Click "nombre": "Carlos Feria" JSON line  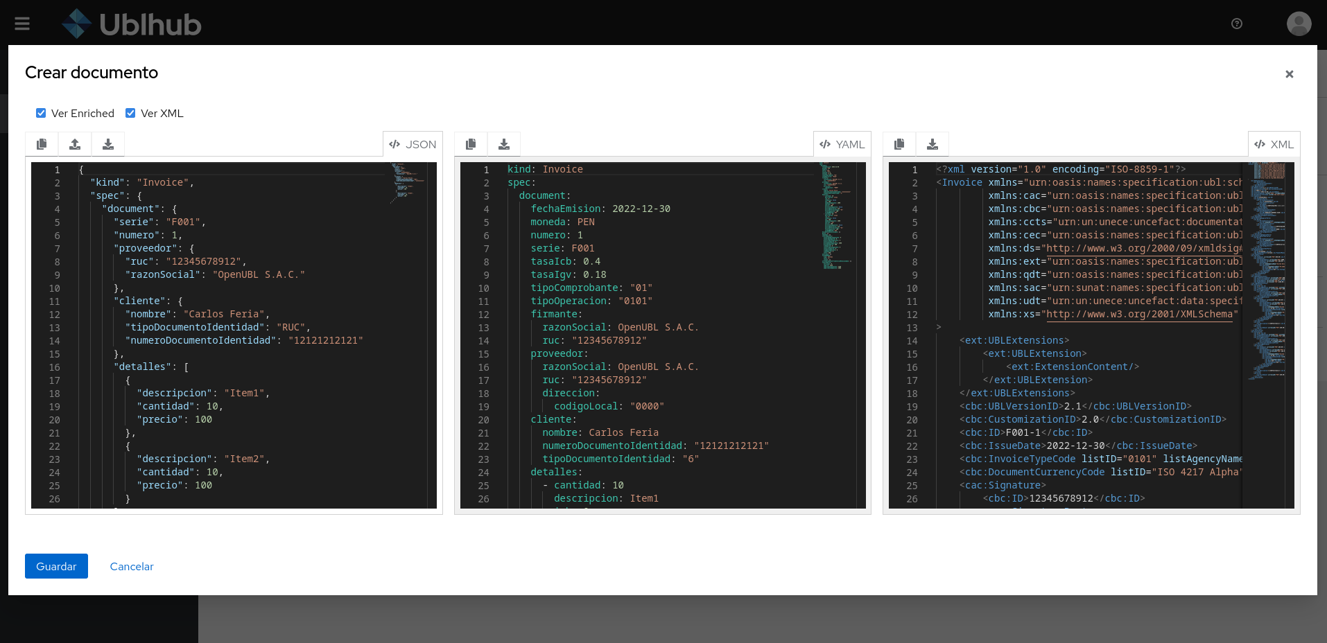pyautogui.click(x=198, y=314)
